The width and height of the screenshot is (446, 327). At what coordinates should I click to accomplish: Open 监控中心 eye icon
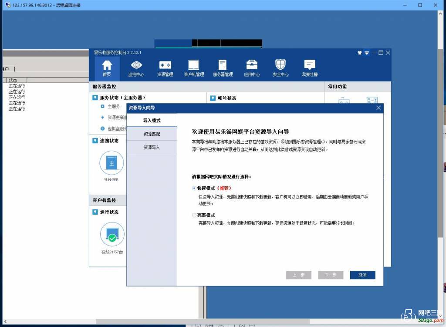[x=136, y=68]
